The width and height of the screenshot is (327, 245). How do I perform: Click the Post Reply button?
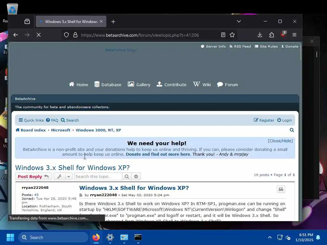point(33,176)
